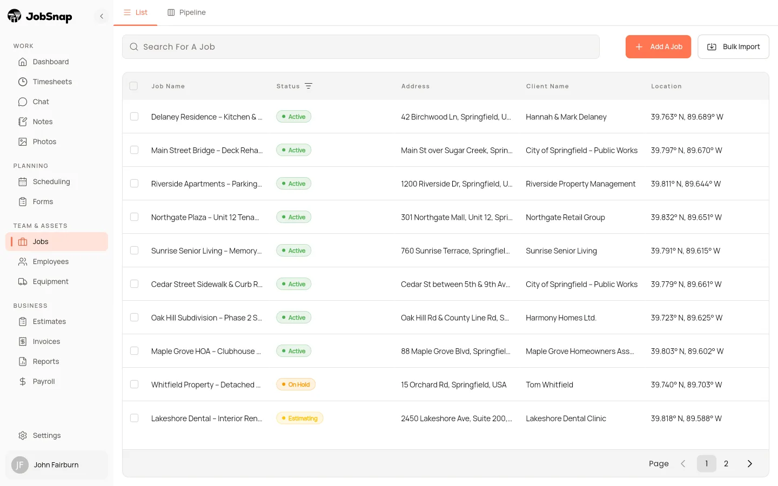778x486 pixels.
Task: Click the Job Name column header
Action: click(x=168, y=86)
